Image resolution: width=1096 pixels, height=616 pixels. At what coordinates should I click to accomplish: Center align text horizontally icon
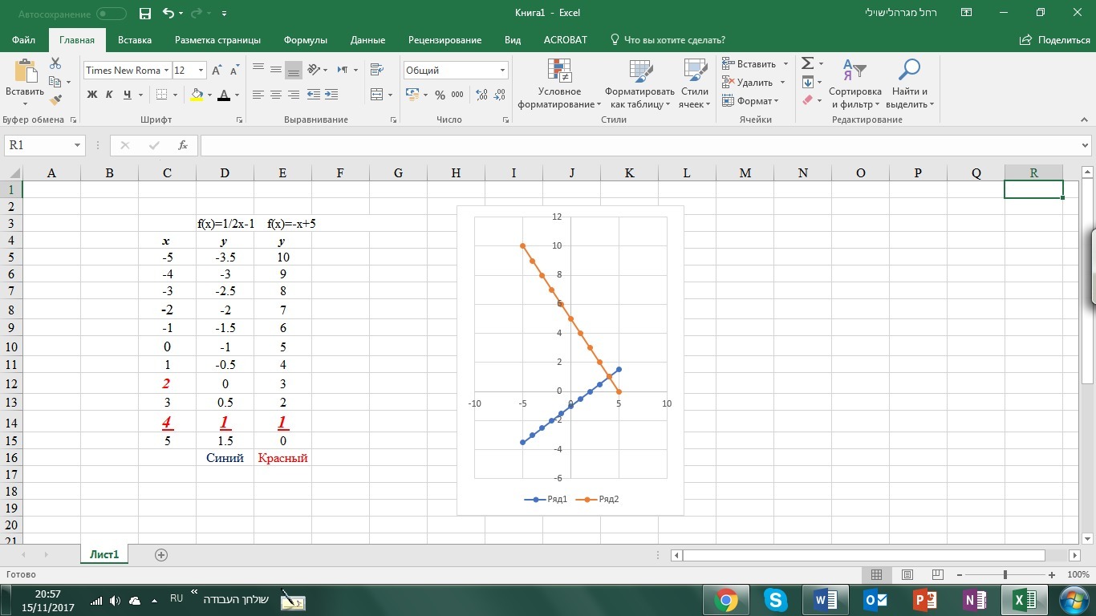click(275, 95)
